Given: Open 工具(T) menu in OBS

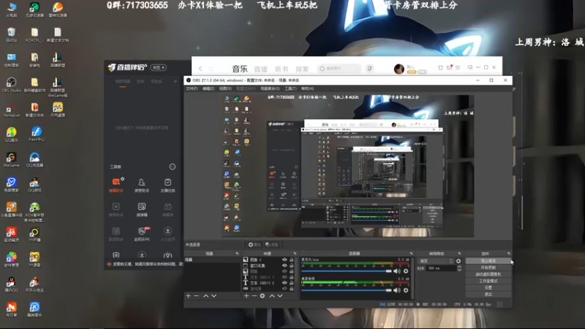Looking at the screenshot, I should (290, 88).
